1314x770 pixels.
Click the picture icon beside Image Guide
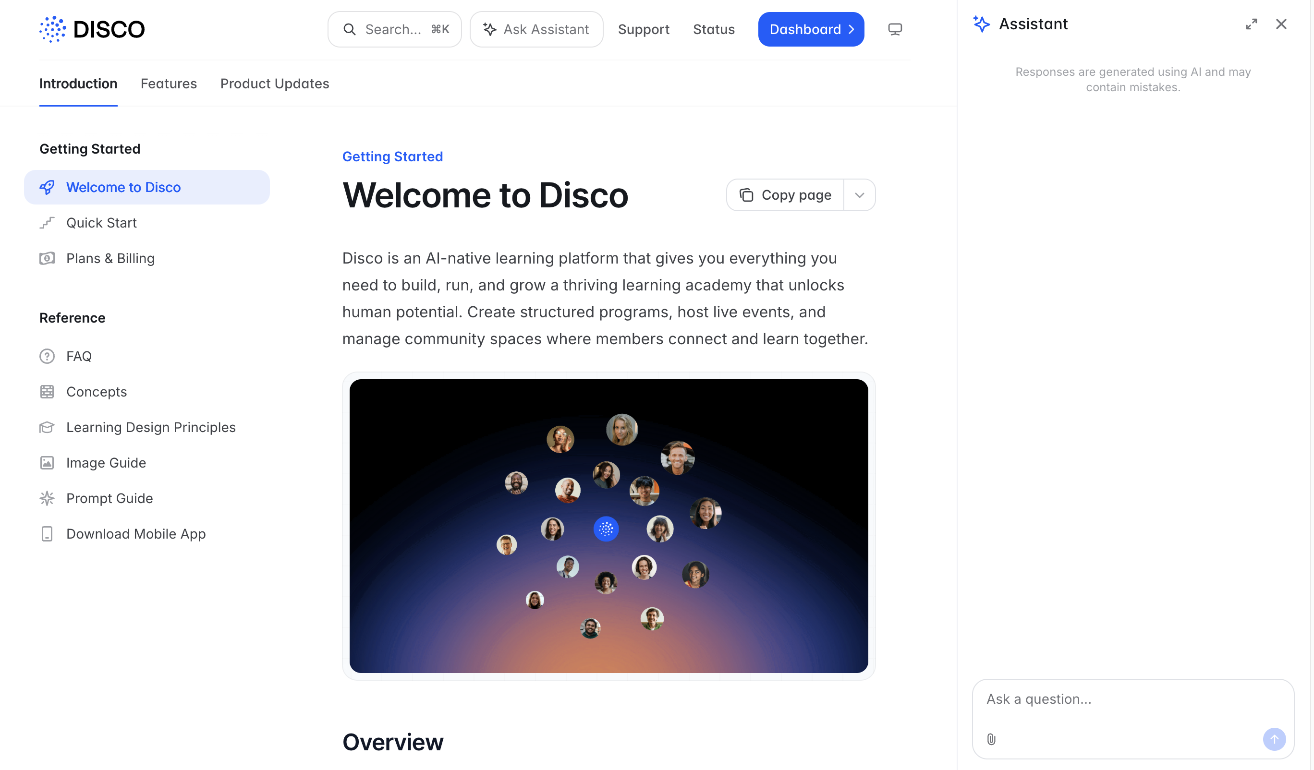(47, 462)
